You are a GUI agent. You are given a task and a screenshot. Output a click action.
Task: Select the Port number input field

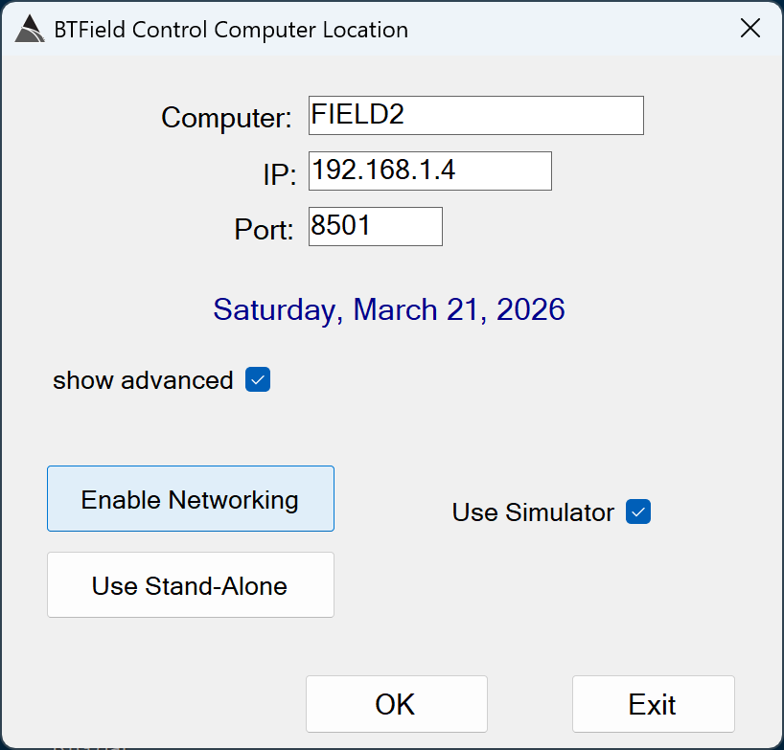point(375,226)
